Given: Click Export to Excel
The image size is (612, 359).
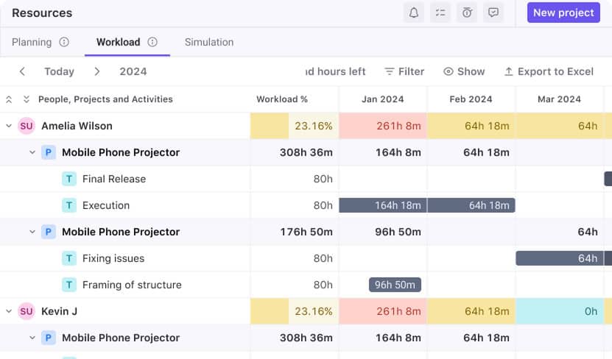Looking at the screenshot, I should point(549,71).
